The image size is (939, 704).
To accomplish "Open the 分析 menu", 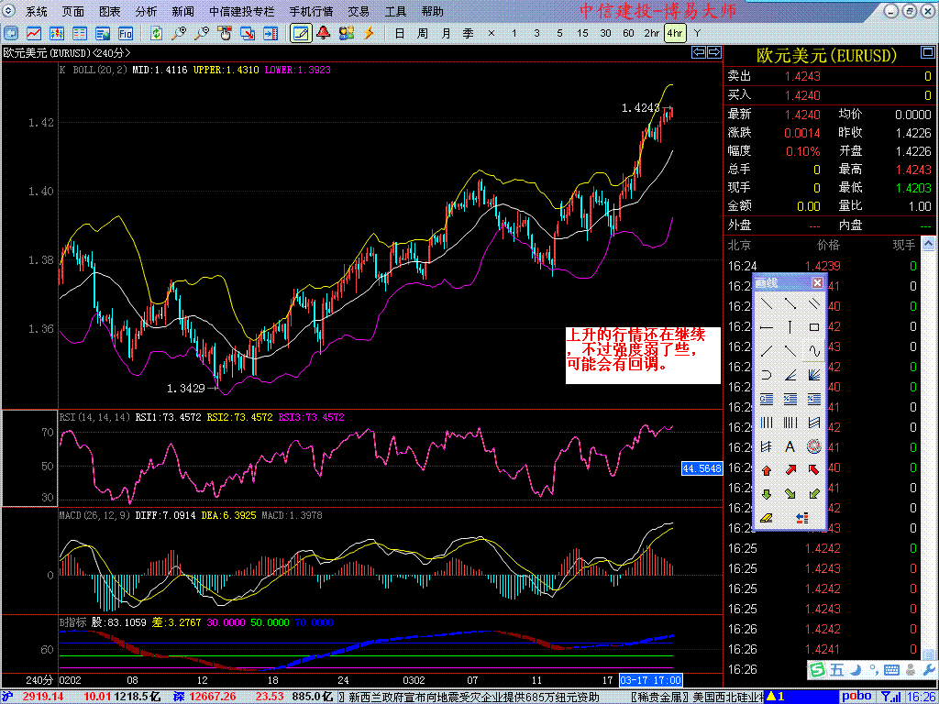I will [x=146, y=11].
